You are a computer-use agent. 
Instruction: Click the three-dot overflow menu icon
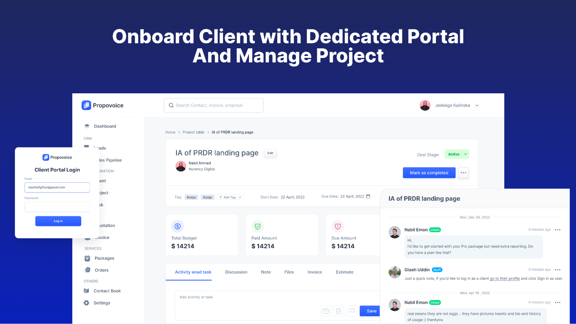pos(463,173)
